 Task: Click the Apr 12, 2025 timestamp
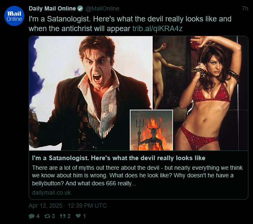[x=67, y=206]
